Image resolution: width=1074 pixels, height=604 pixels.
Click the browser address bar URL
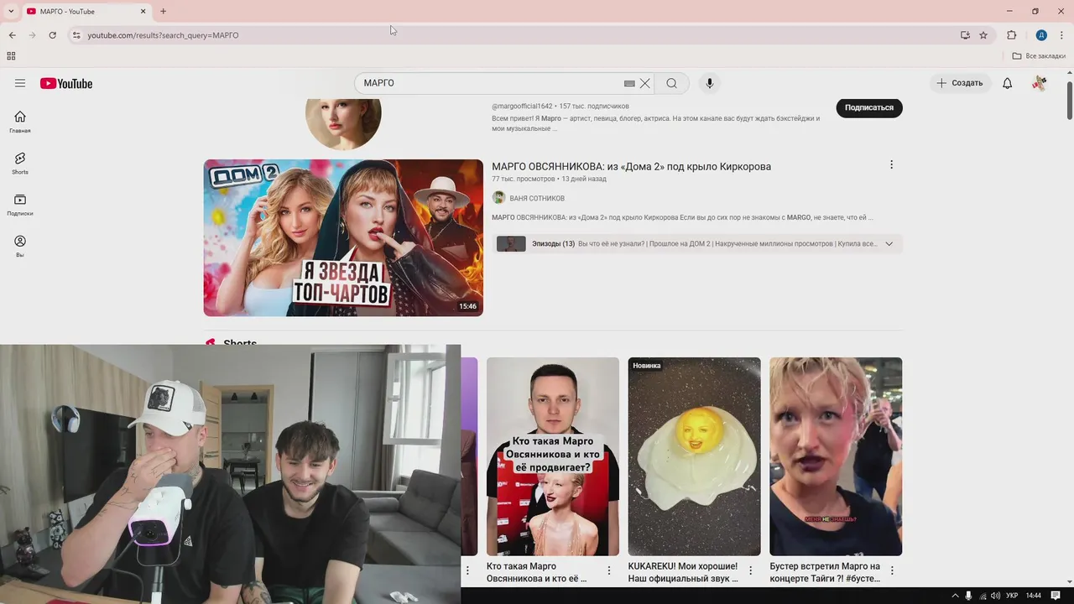coord(163,35)
